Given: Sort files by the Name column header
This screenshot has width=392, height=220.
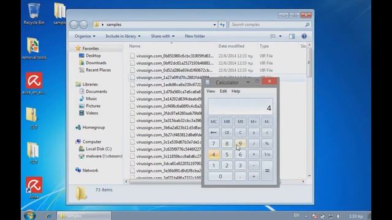Looking at the screenshot, I should [135, 46].
